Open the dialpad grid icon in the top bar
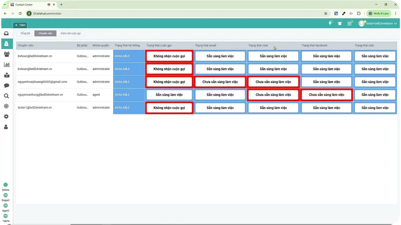The width and height of the screenshot is (401, 225). click(x=350, y=23)
